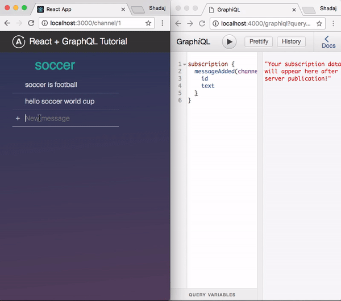Click the 'id' field in query editor
The height and width of the screenshot is (301, 341).
pyautogui.click(x=205, y=78)
